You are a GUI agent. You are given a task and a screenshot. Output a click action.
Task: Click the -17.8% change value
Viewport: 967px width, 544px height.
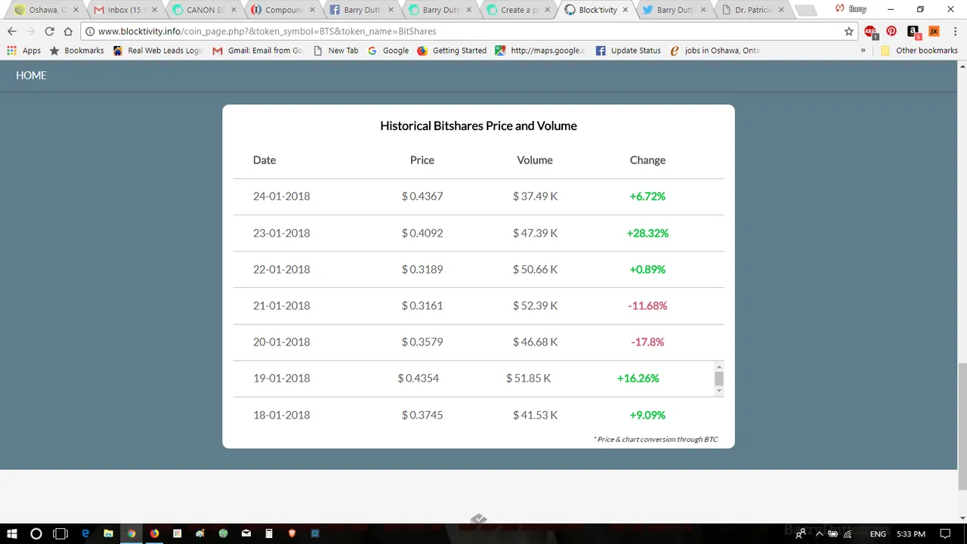pyautogui.click(x=647, y=342)
